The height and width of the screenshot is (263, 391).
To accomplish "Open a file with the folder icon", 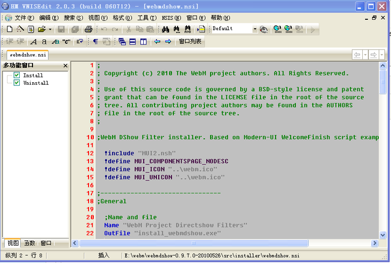I will point(42,29).
